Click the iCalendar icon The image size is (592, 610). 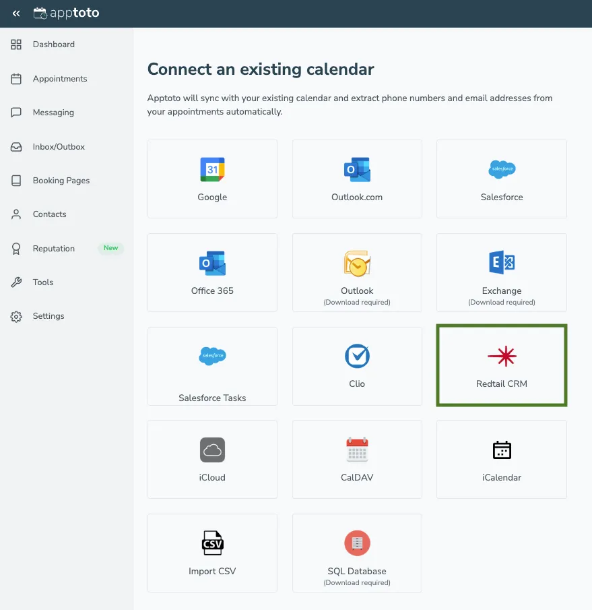click(x=502, y=450)
